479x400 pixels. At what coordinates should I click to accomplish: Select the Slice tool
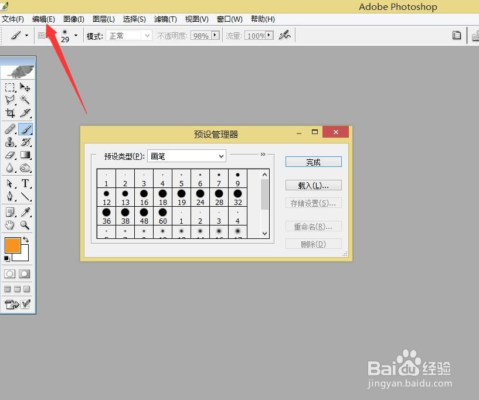click(x=25, y=113)
